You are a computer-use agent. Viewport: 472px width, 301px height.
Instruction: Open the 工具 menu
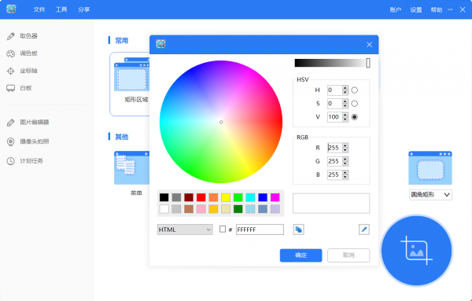point(61,9)
